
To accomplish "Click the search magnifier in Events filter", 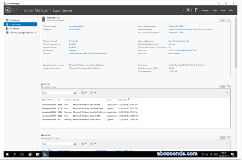I will [x=75, y=93].
